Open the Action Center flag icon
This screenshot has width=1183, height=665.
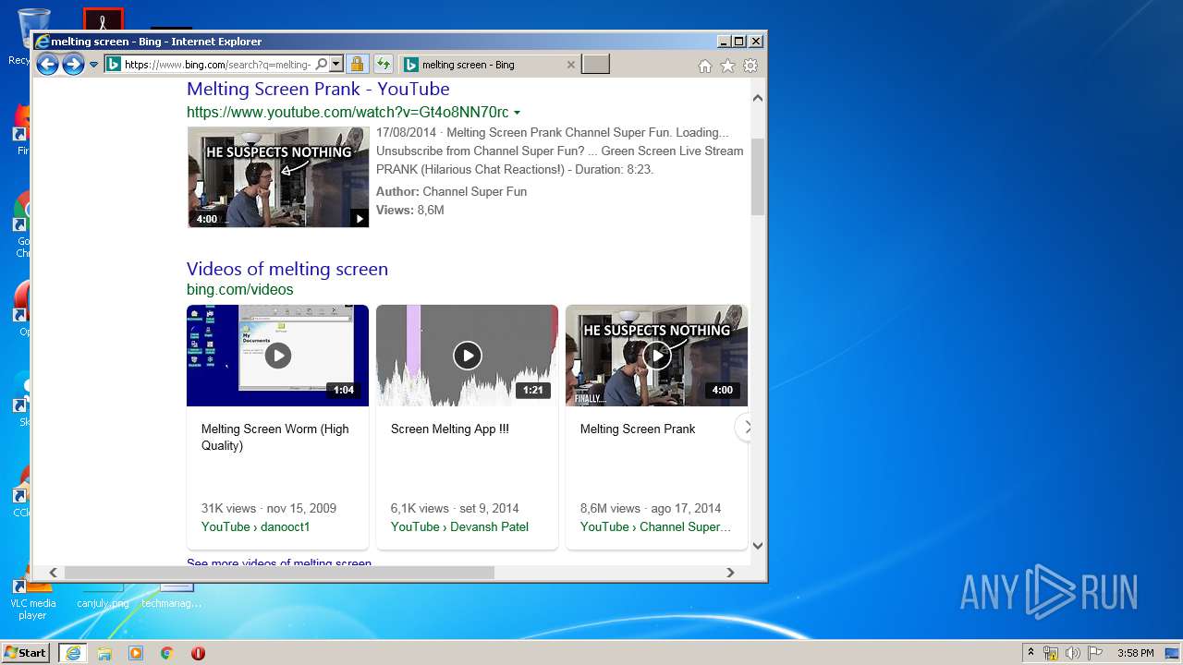click(1095, 653)
